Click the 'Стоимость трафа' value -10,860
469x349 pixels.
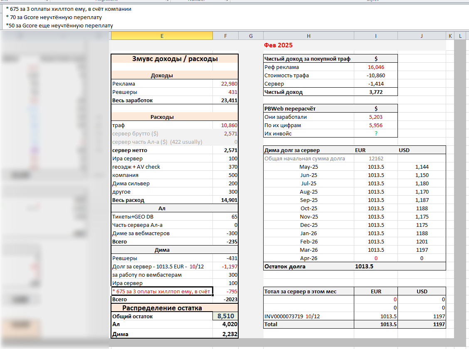coord(376,75)
